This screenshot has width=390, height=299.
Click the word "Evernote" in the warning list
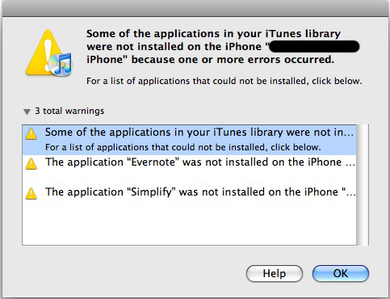click(153, 162)
